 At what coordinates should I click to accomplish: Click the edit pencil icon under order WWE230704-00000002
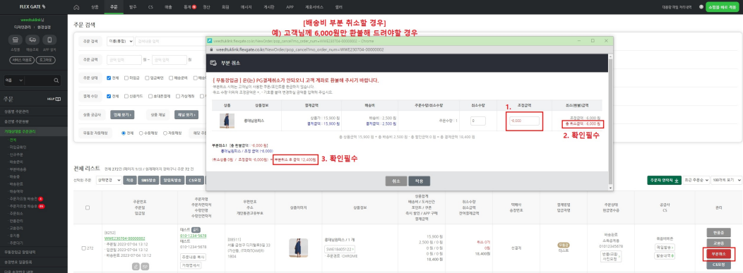click(136, 267)
